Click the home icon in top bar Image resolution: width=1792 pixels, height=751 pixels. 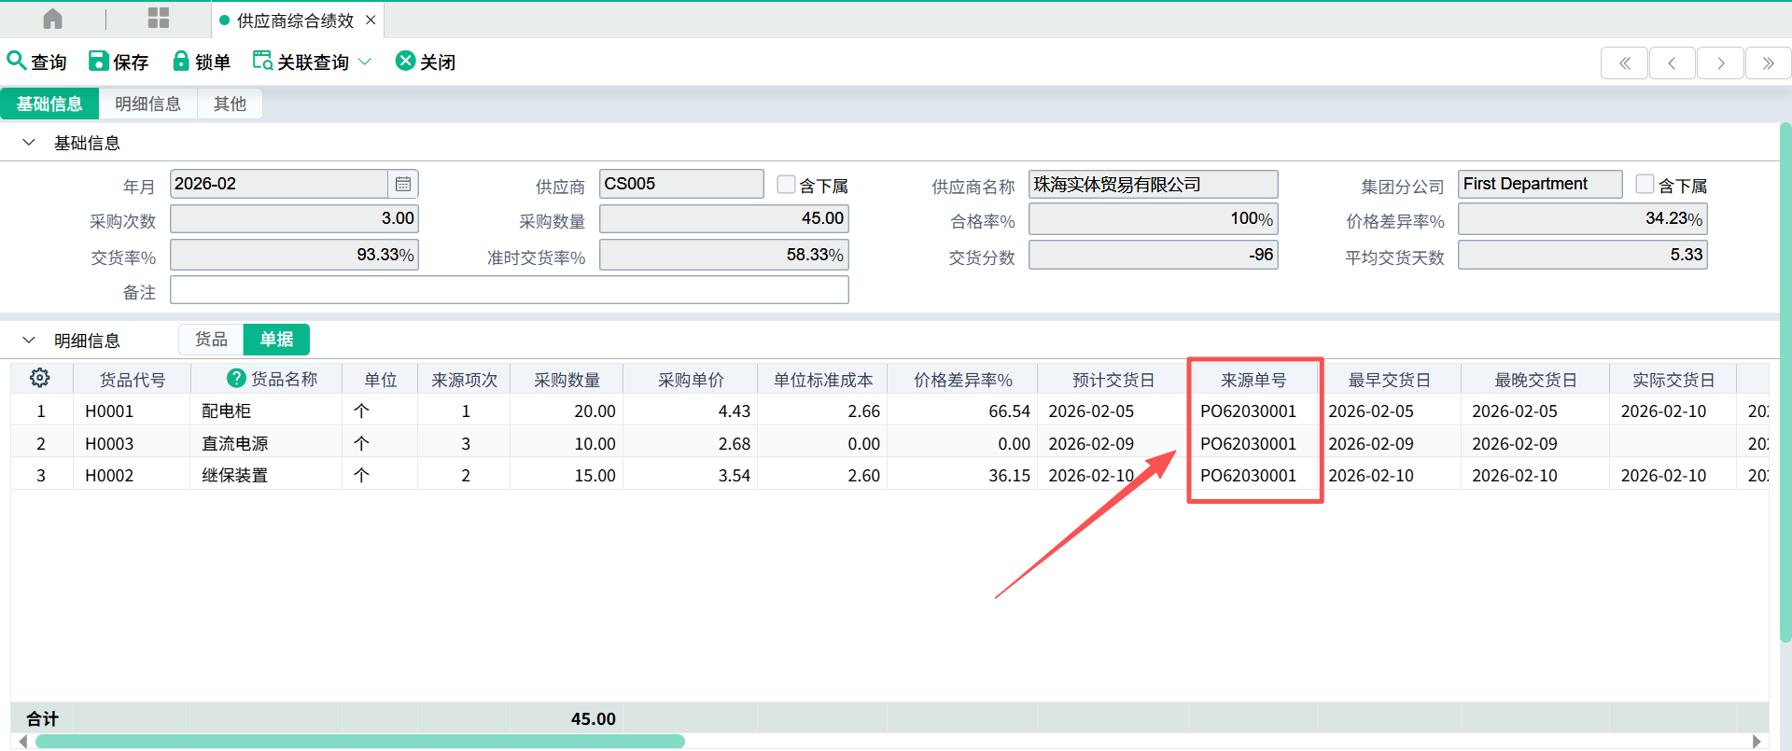[x=53, y=19]
